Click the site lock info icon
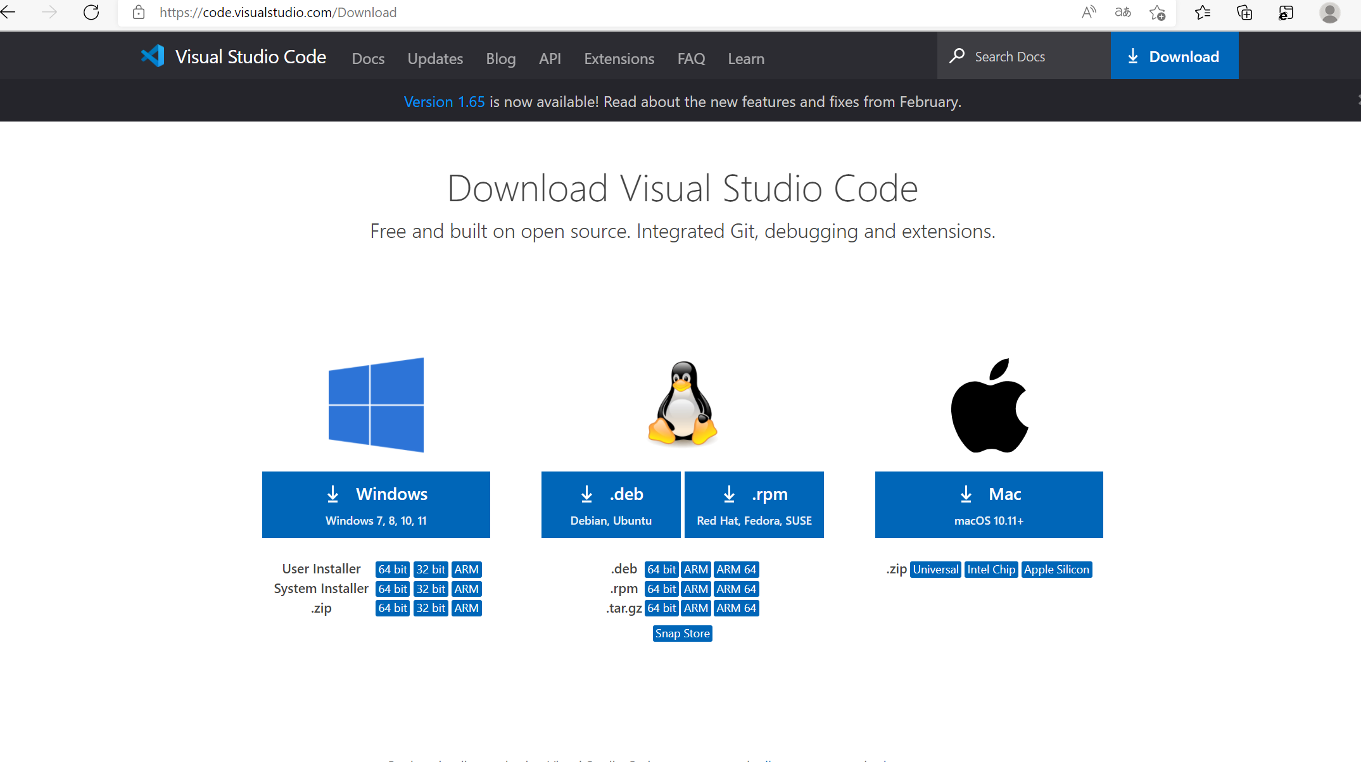This screenshot has width=1361, height=762. pos(139,12)
